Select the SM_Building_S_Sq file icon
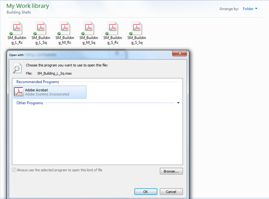Screen dimensions: 269x199 pyautogui.click(x=137, y=28)
